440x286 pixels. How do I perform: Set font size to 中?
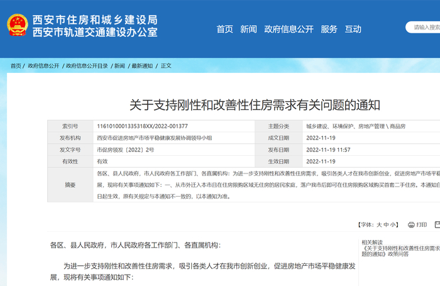386,225
